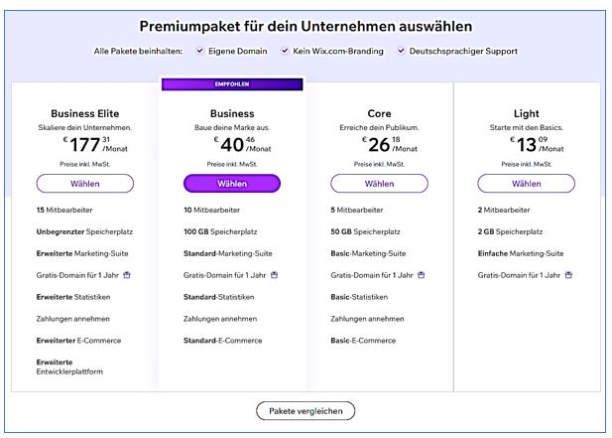
Task: Click Unbegrenzter Speicherplatz feature
Action: click(84, 231)
